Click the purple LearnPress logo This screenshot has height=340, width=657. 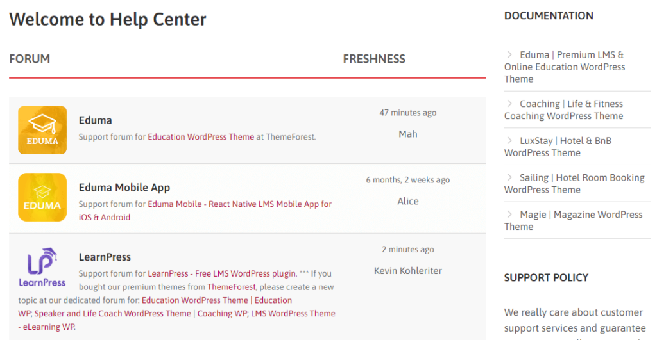point(42,267)
